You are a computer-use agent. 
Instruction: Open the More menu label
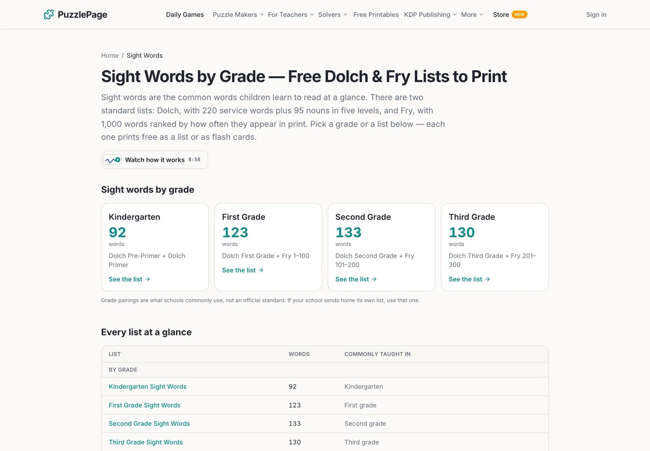tap(469, 15)
